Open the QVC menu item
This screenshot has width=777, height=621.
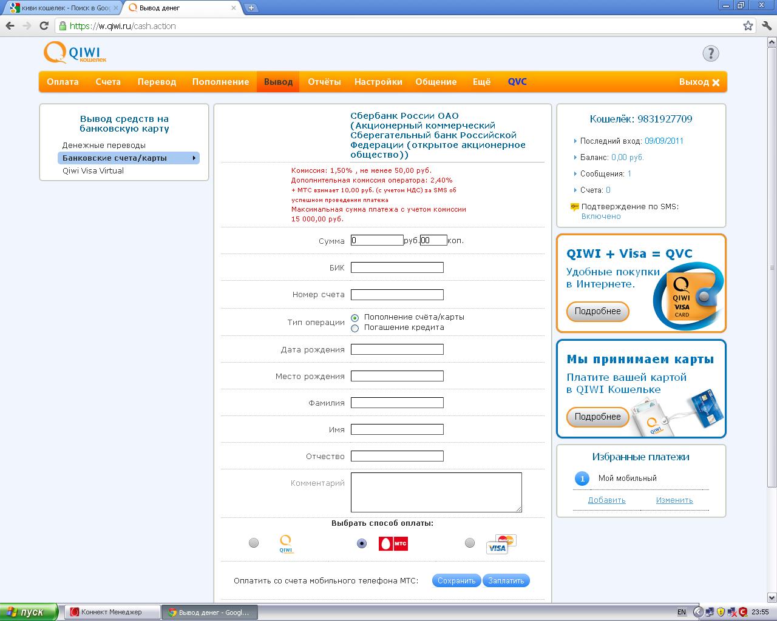pyautogui.click(x=517, y=82)
